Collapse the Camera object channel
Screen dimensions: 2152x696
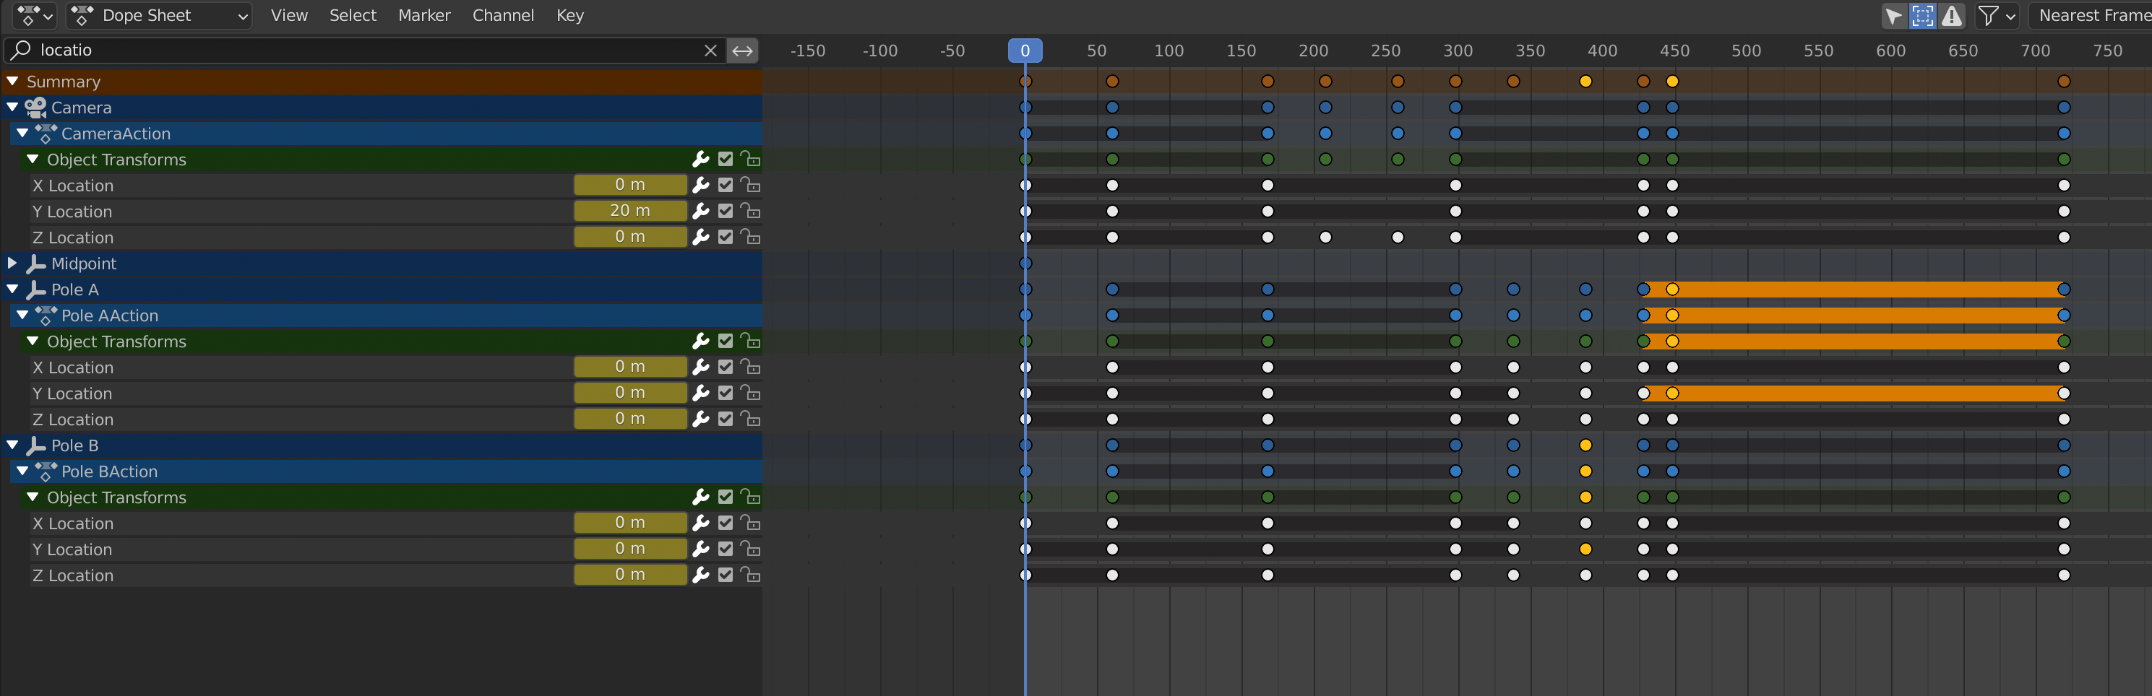click(x=12, y=107)
